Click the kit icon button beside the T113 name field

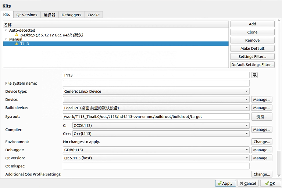tap(254, 75)
